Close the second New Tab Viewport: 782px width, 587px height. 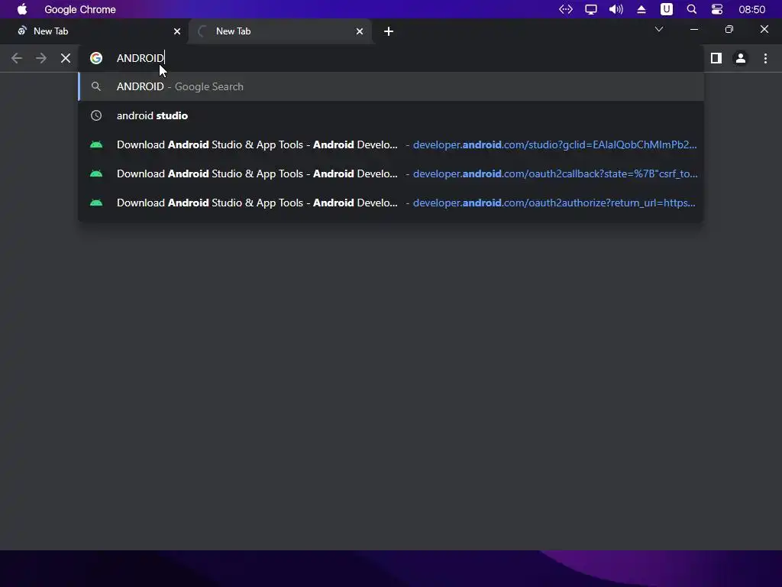coord(360,31)
